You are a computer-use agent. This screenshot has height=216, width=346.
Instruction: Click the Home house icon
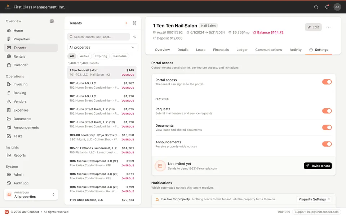click(x=9, y=30)
